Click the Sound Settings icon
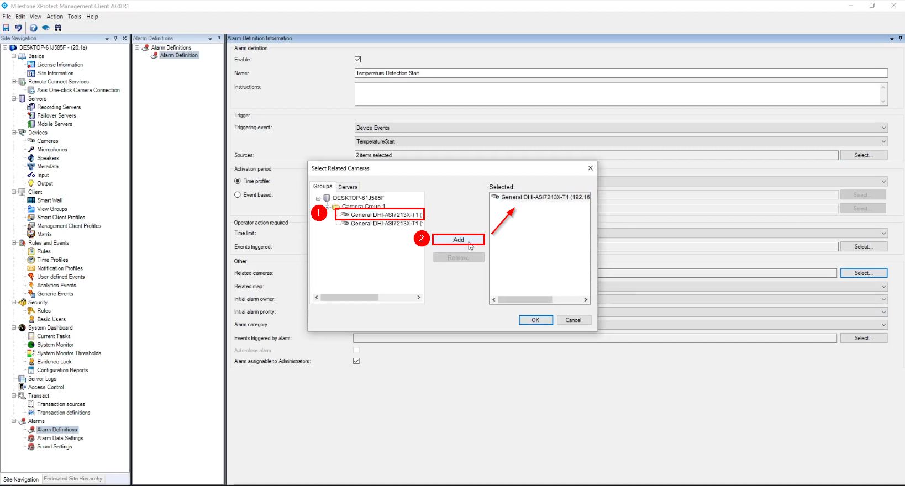 [x=31, y=446]
